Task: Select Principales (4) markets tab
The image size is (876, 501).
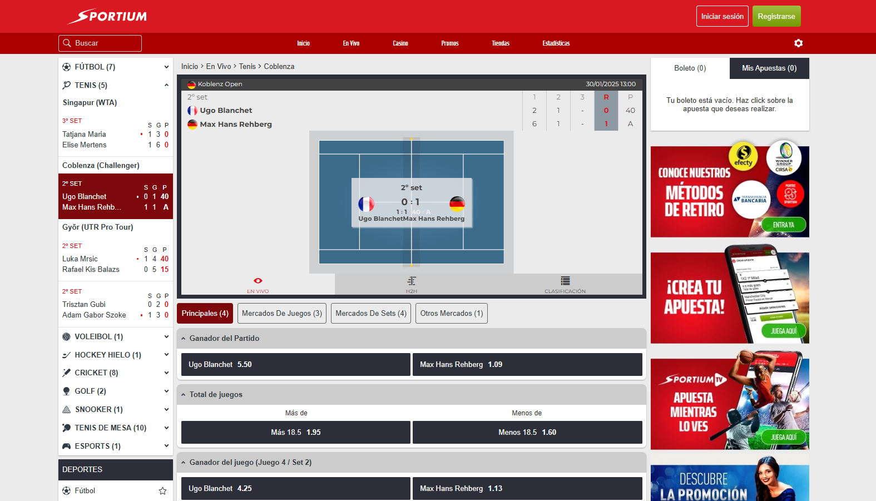Action: pyautogui.click(x=205, y=313)
